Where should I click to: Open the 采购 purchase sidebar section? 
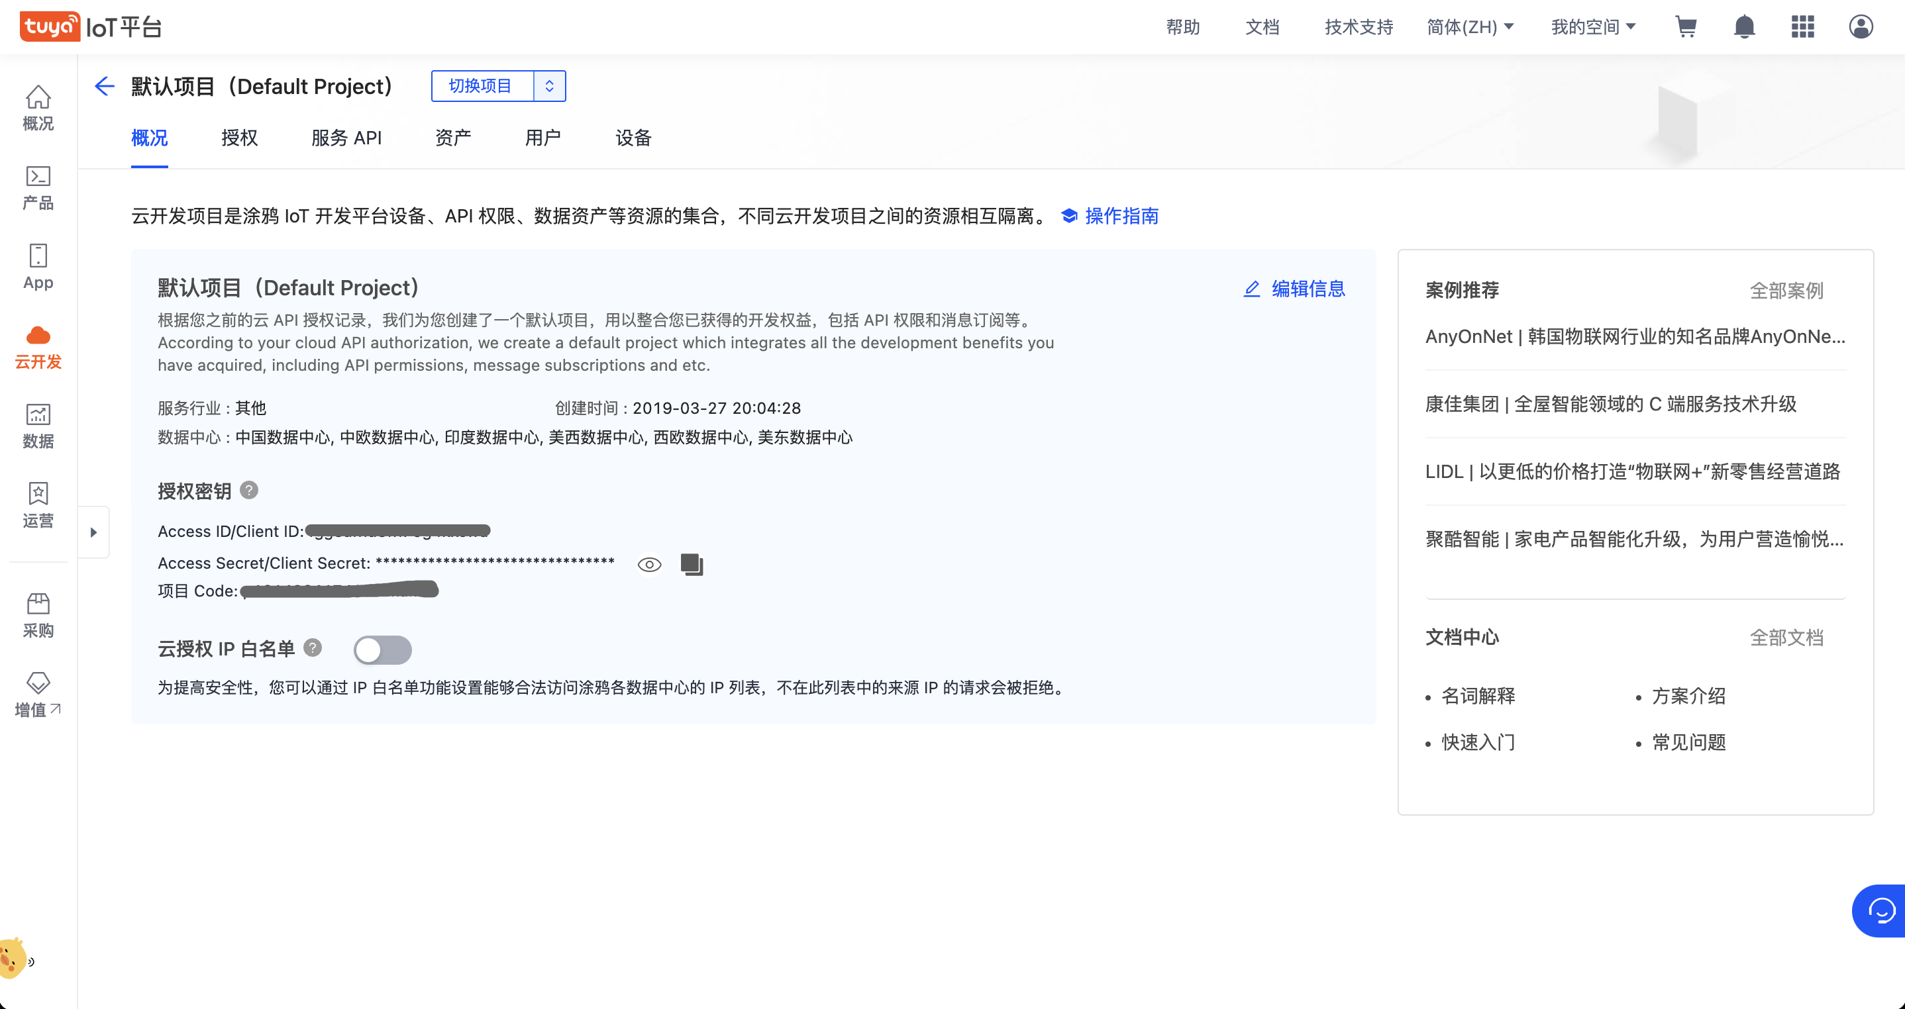click(x=38, y=615)
